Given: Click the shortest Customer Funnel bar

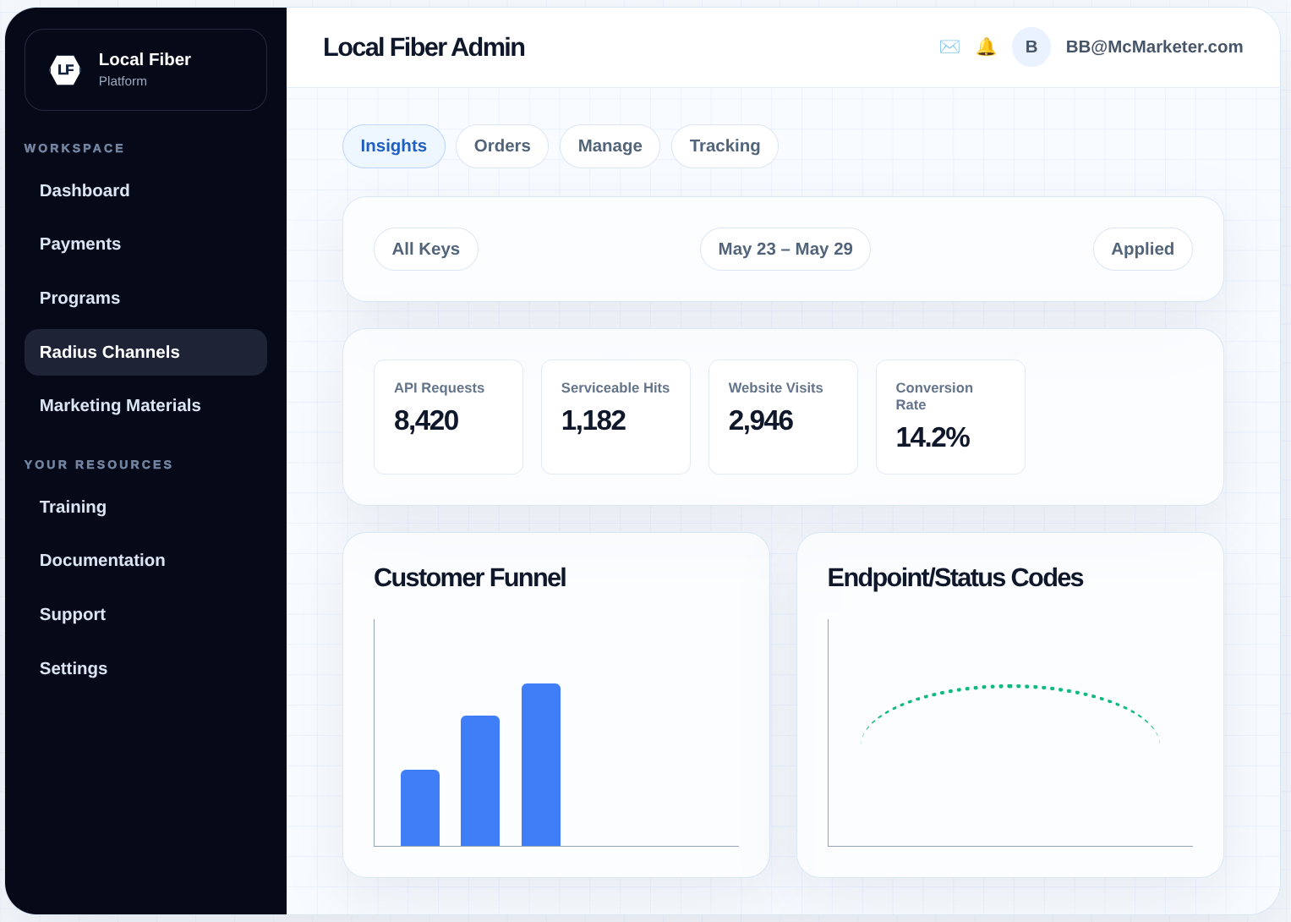Looking at the screenshot, I should 420,808.
